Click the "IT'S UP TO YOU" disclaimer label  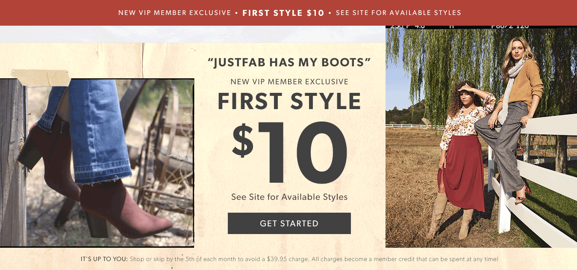click(104, 259)
